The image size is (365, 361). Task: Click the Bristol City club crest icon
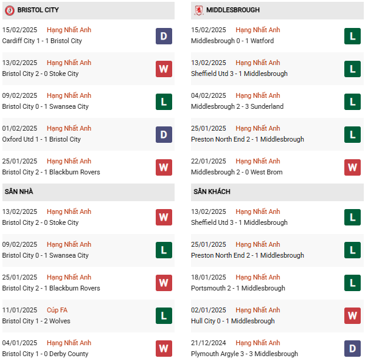(9, 10)
